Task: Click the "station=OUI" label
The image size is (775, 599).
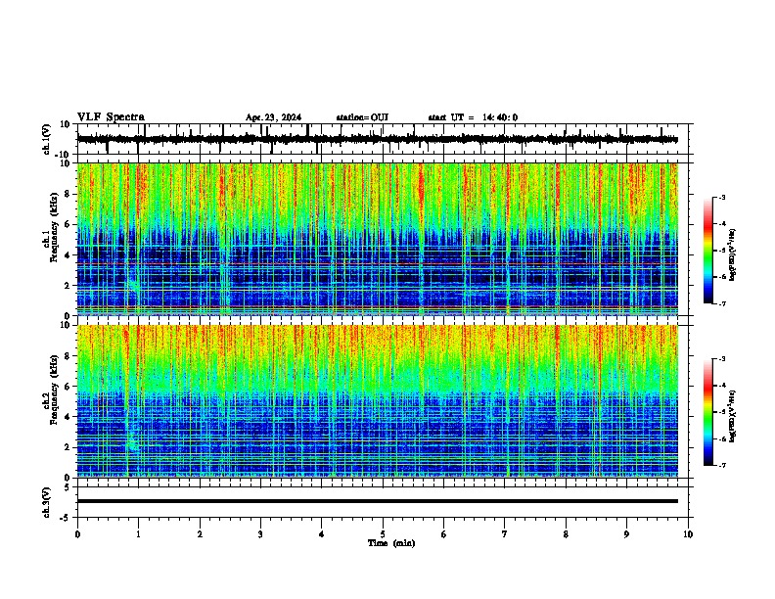Action: point(362,117)
